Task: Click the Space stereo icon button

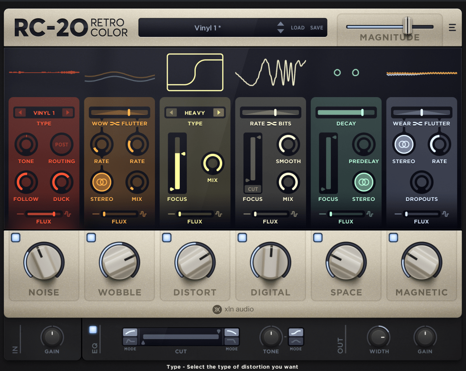Action: pos(363,182)
